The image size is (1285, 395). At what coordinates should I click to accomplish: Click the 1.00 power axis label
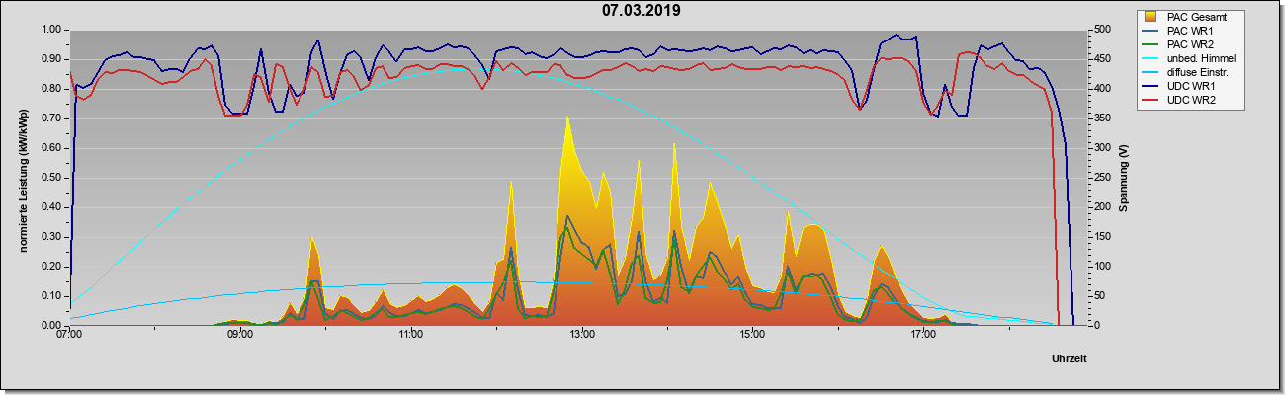[49, 30]
